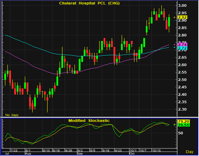
Task: Click the 50 level on stochastic axis
Action: click(181, 133)
